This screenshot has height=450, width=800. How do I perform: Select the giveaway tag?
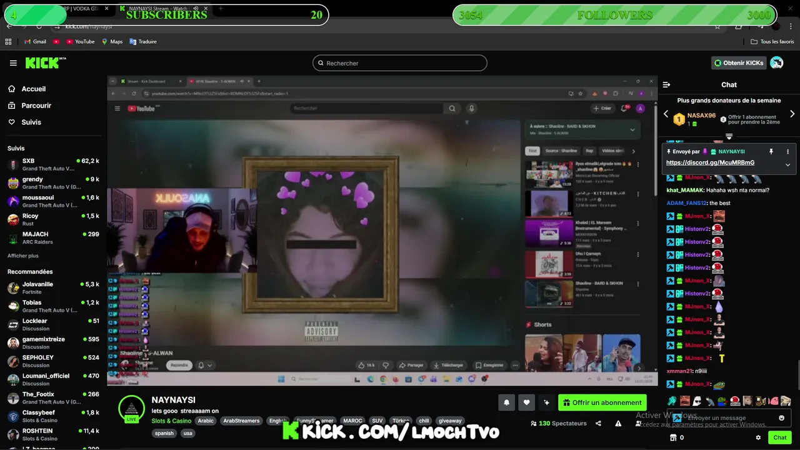(x=450, y=421)
